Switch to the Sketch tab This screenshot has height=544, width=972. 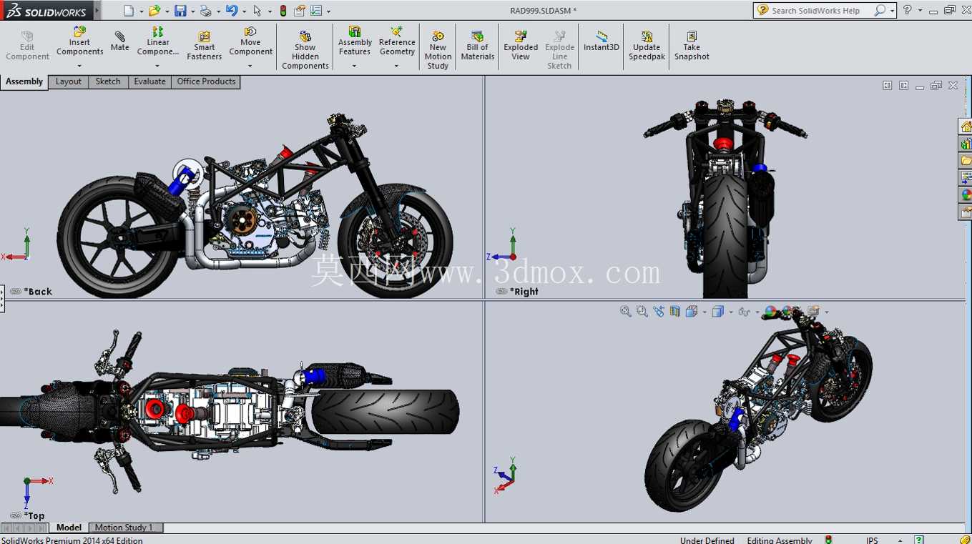tap(108, 81)
